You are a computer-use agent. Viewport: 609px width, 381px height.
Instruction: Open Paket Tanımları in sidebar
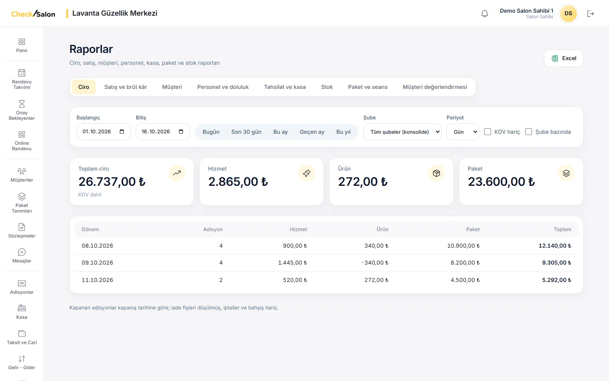(22, 203)
